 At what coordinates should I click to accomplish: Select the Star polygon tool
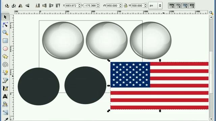[5, 56]
